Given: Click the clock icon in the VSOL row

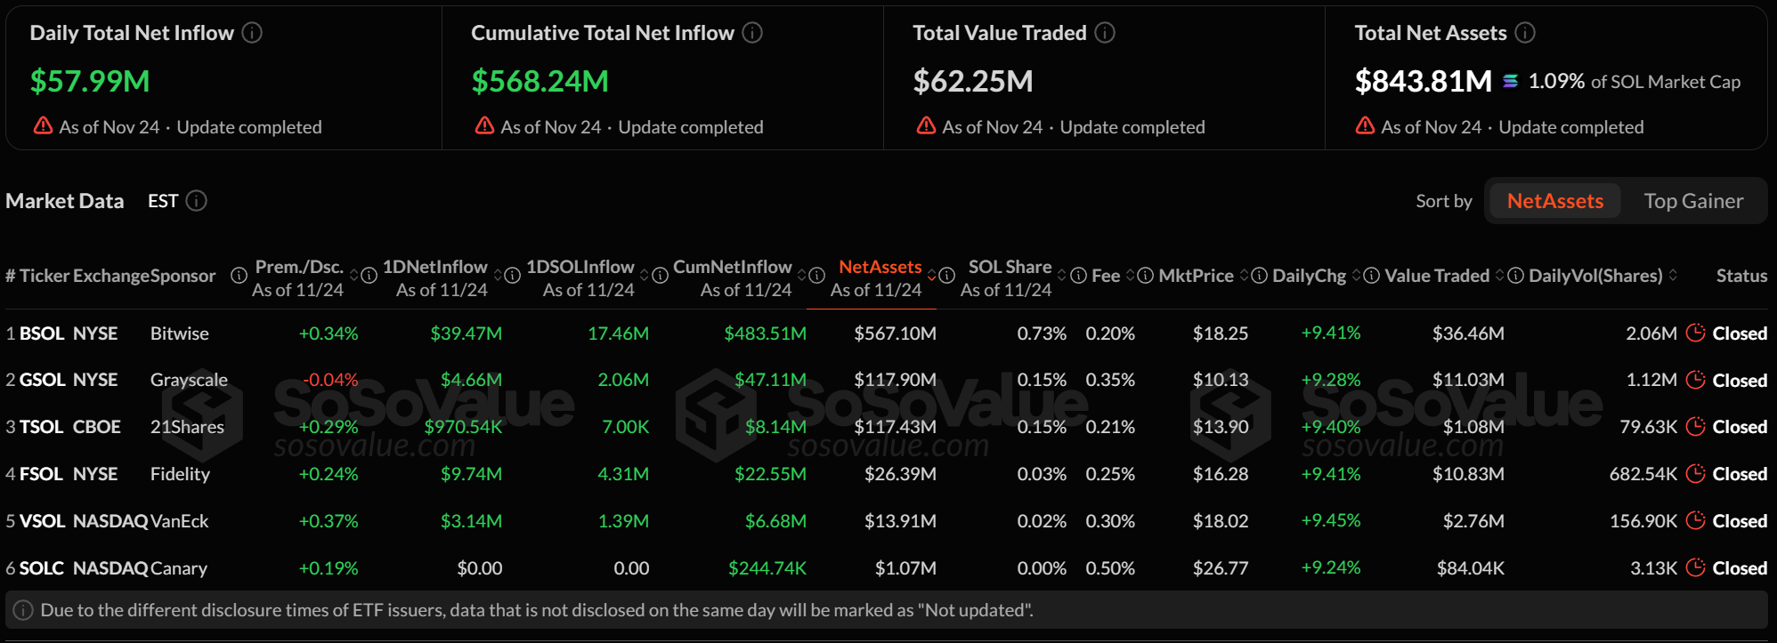Looking at the screenshot, I should coord(1696,520).
